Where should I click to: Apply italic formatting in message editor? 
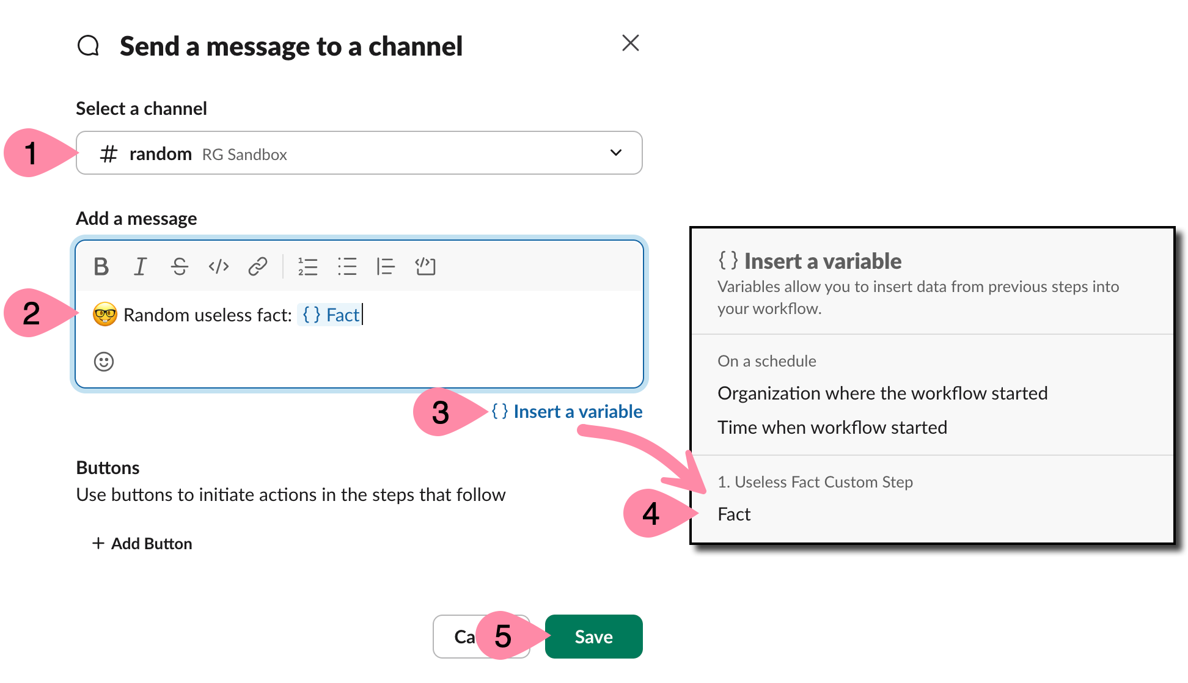pyautogui.click(x=141, y=266)
